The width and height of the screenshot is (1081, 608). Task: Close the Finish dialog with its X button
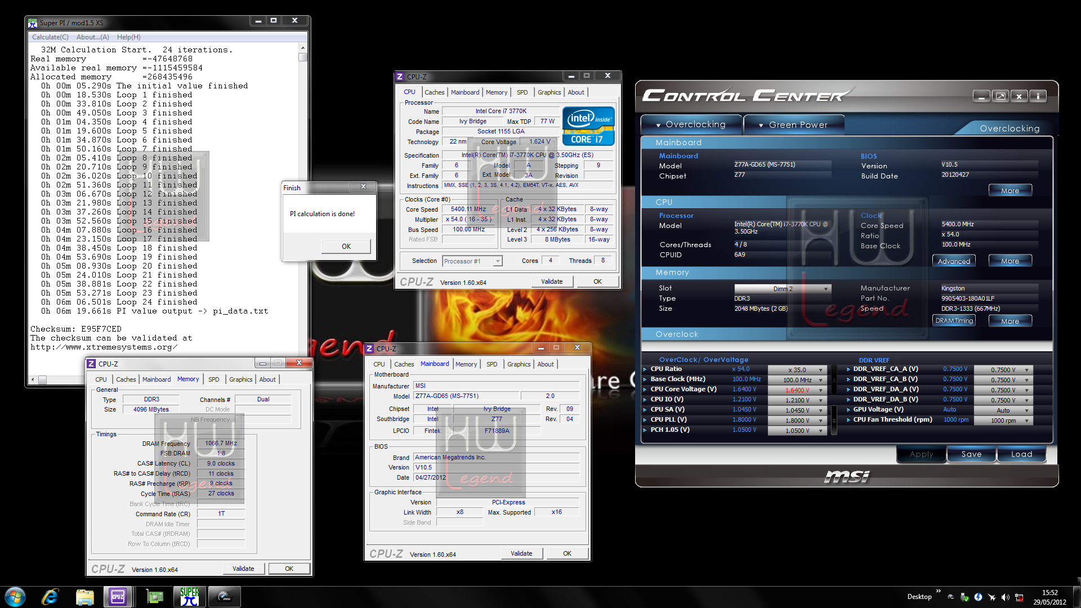coord(363,187)
